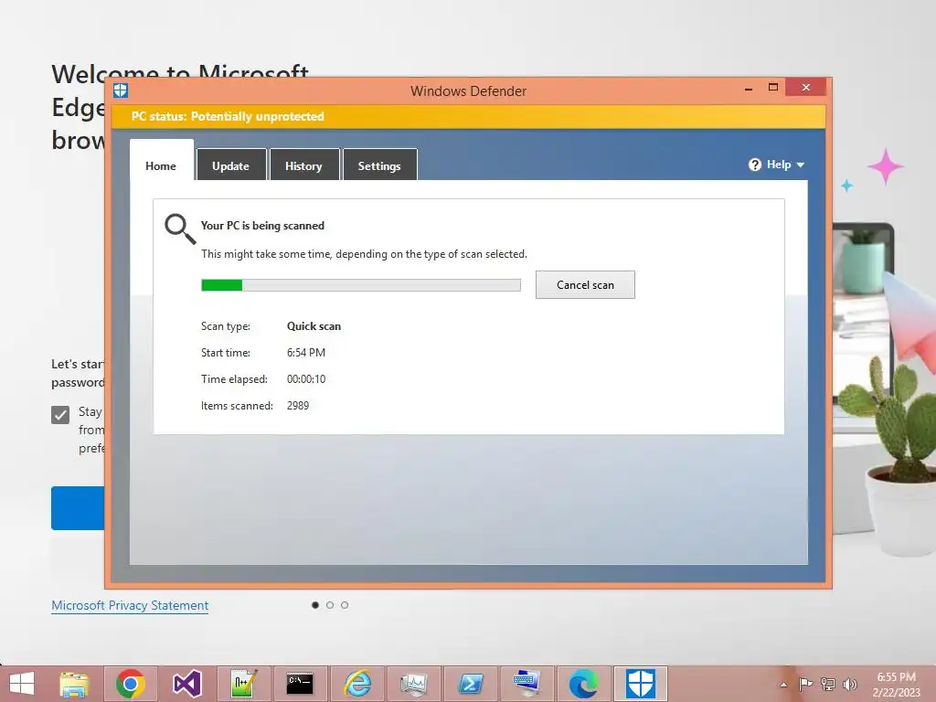Click the items scanned count '2989'
This screenshot has width=936, height=702.
tap(298, 406)
